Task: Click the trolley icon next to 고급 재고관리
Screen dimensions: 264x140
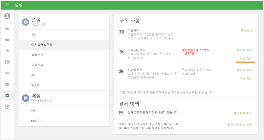Action: coord(121,52)
